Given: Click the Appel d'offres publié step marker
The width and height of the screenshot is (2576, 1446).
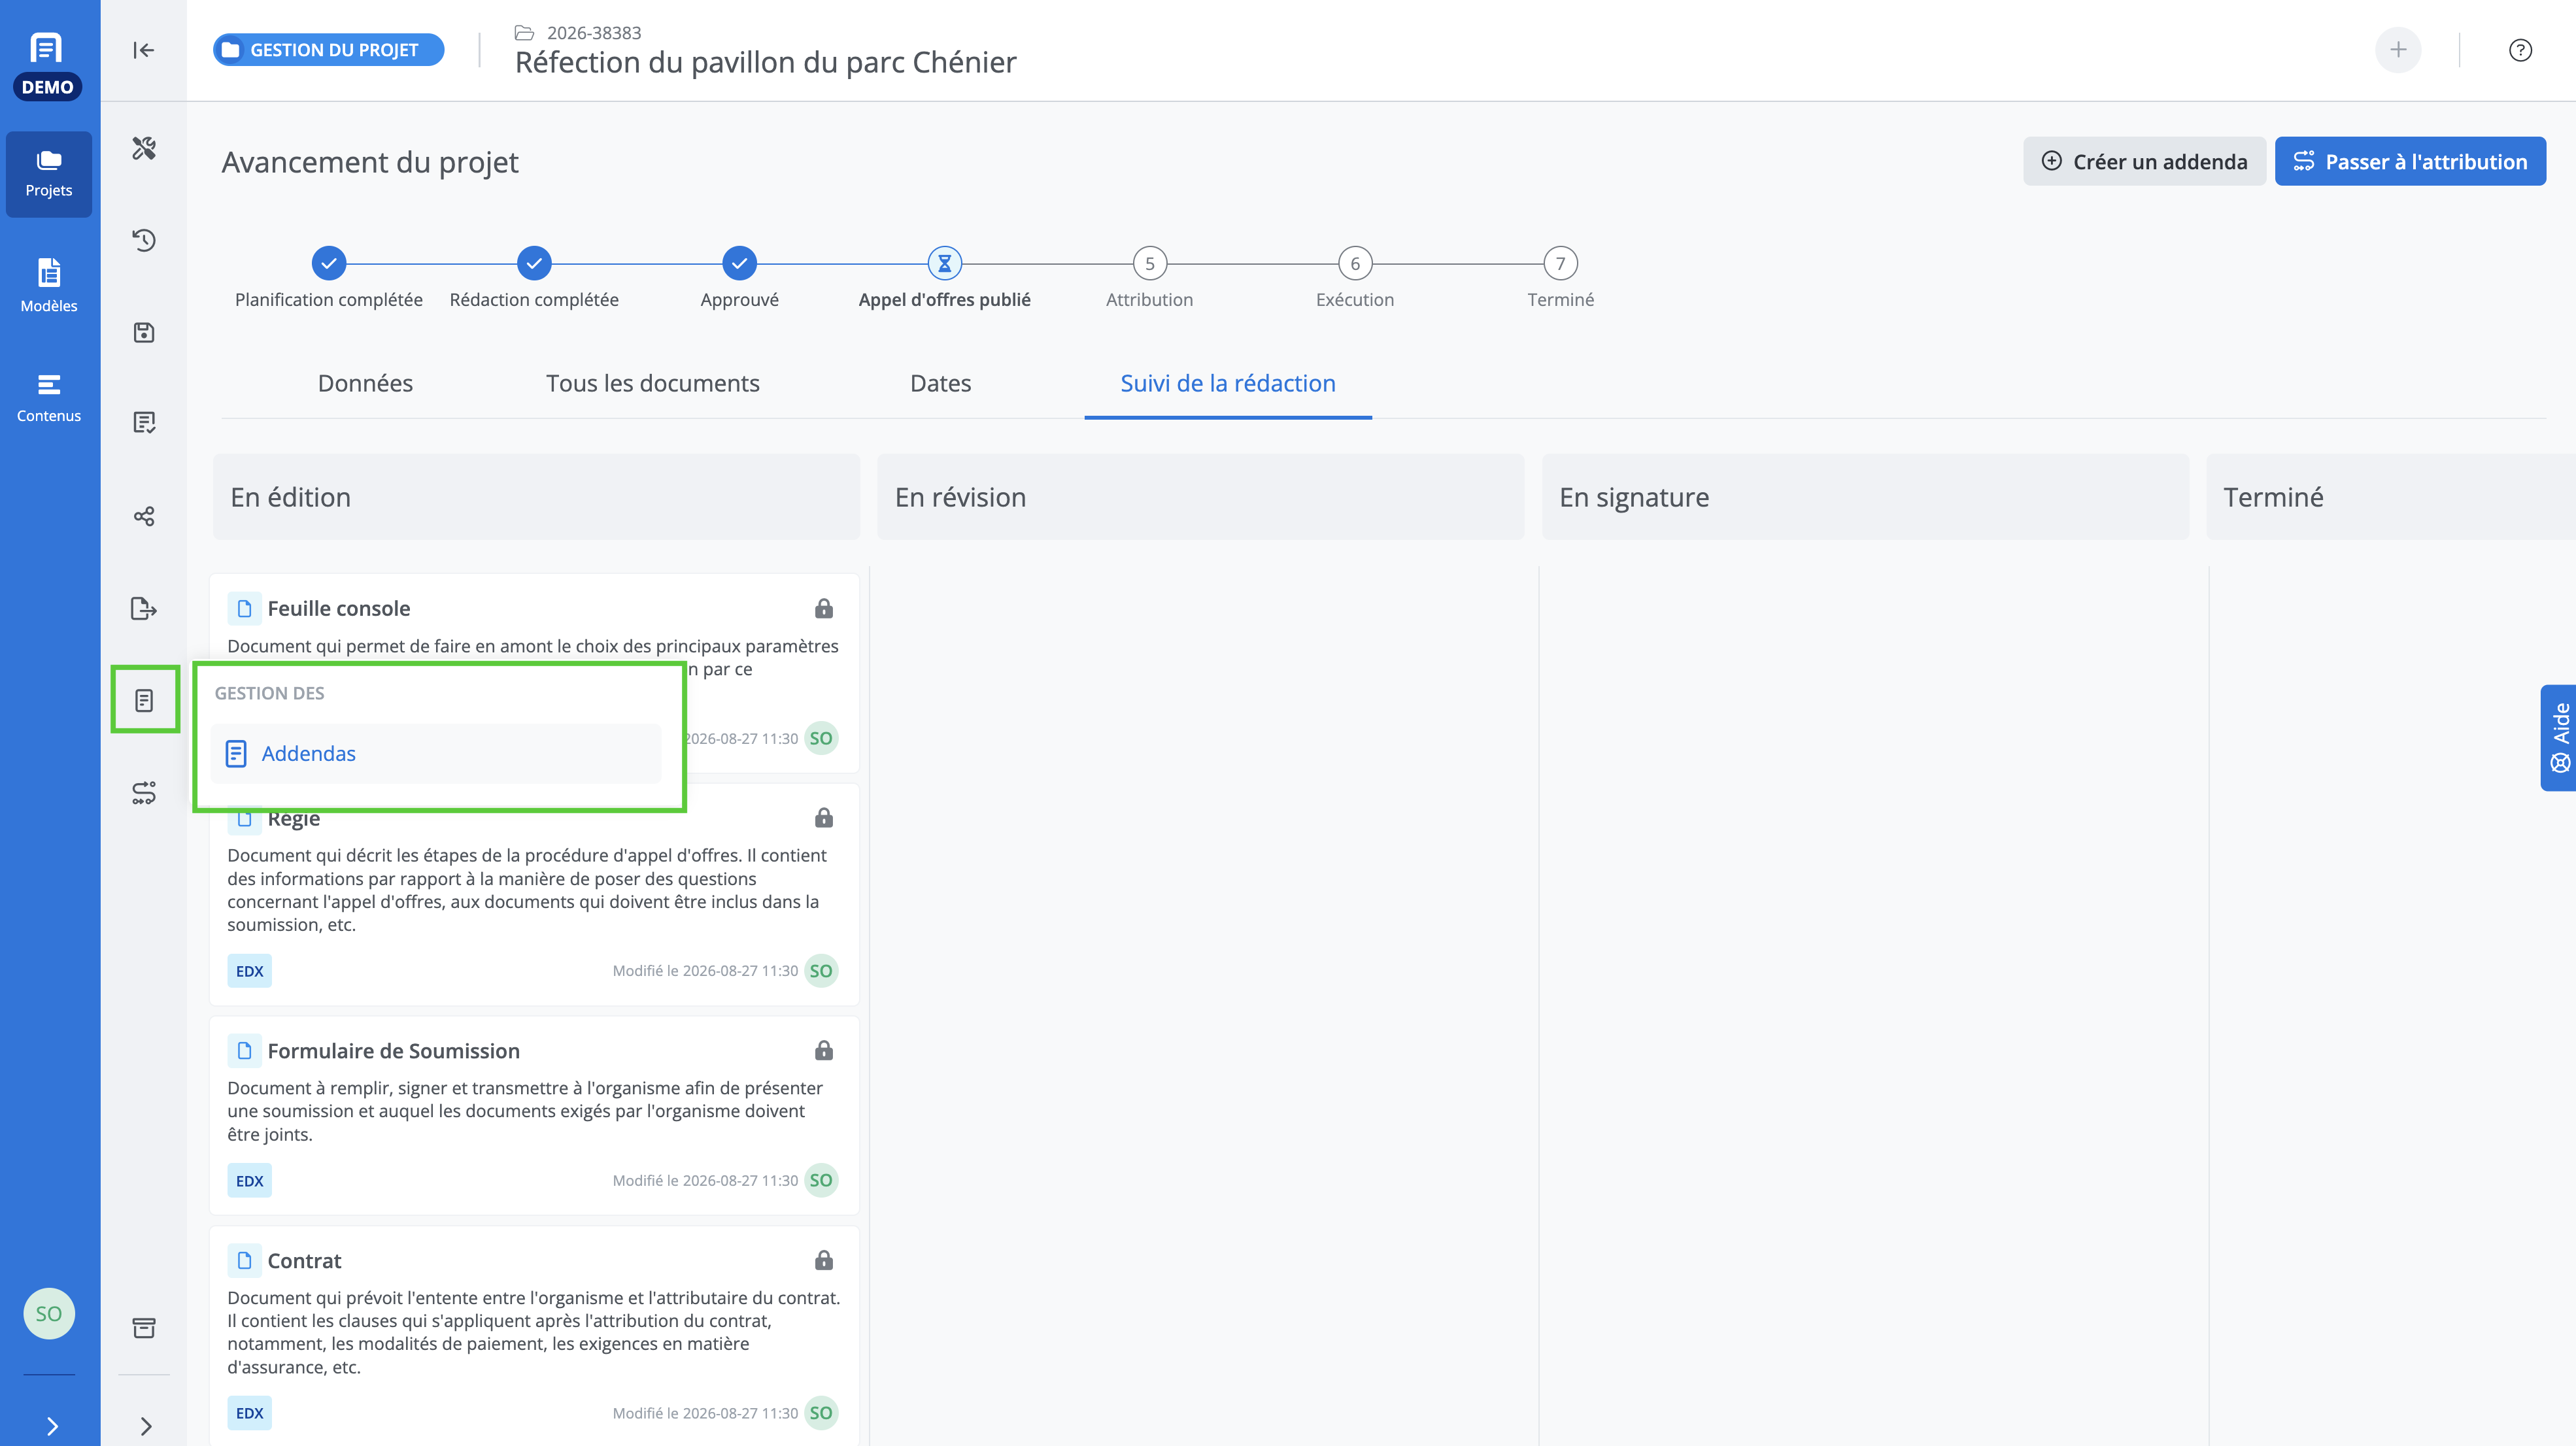Looking at the screenshot, I should pyautogui.click(x=944, y=263).
